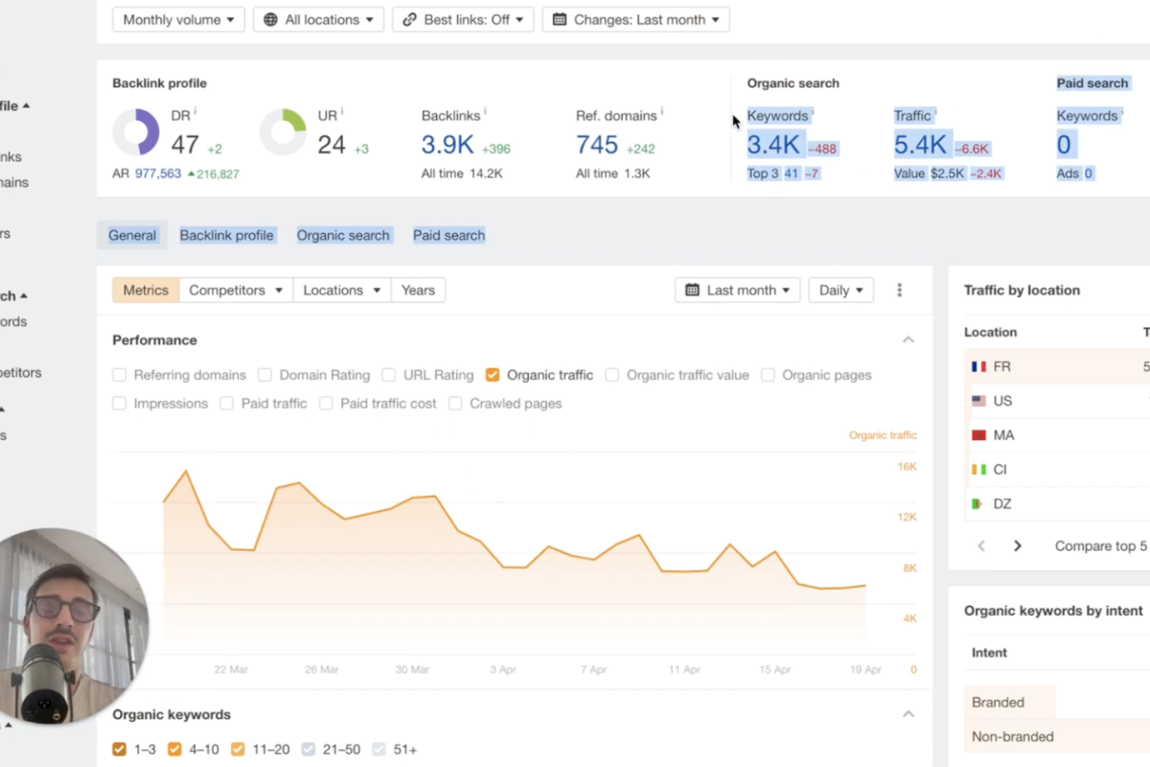This screenshot has width=1150, height=767.
Task: Collapse the Performance section
Action: click(x=908, y=340)
